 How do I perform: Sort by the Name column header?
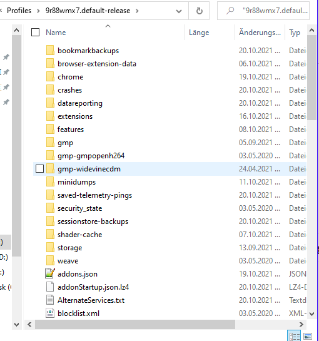click(x=56, y=33)
